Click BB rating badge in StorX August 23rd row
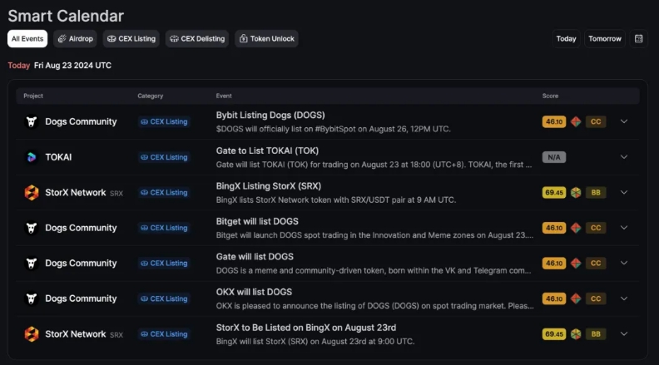Screen dimensions: 659x365 click(596, 334)
